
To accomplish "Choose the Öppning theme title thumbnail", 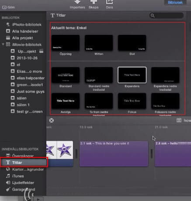I will (66, 43).
